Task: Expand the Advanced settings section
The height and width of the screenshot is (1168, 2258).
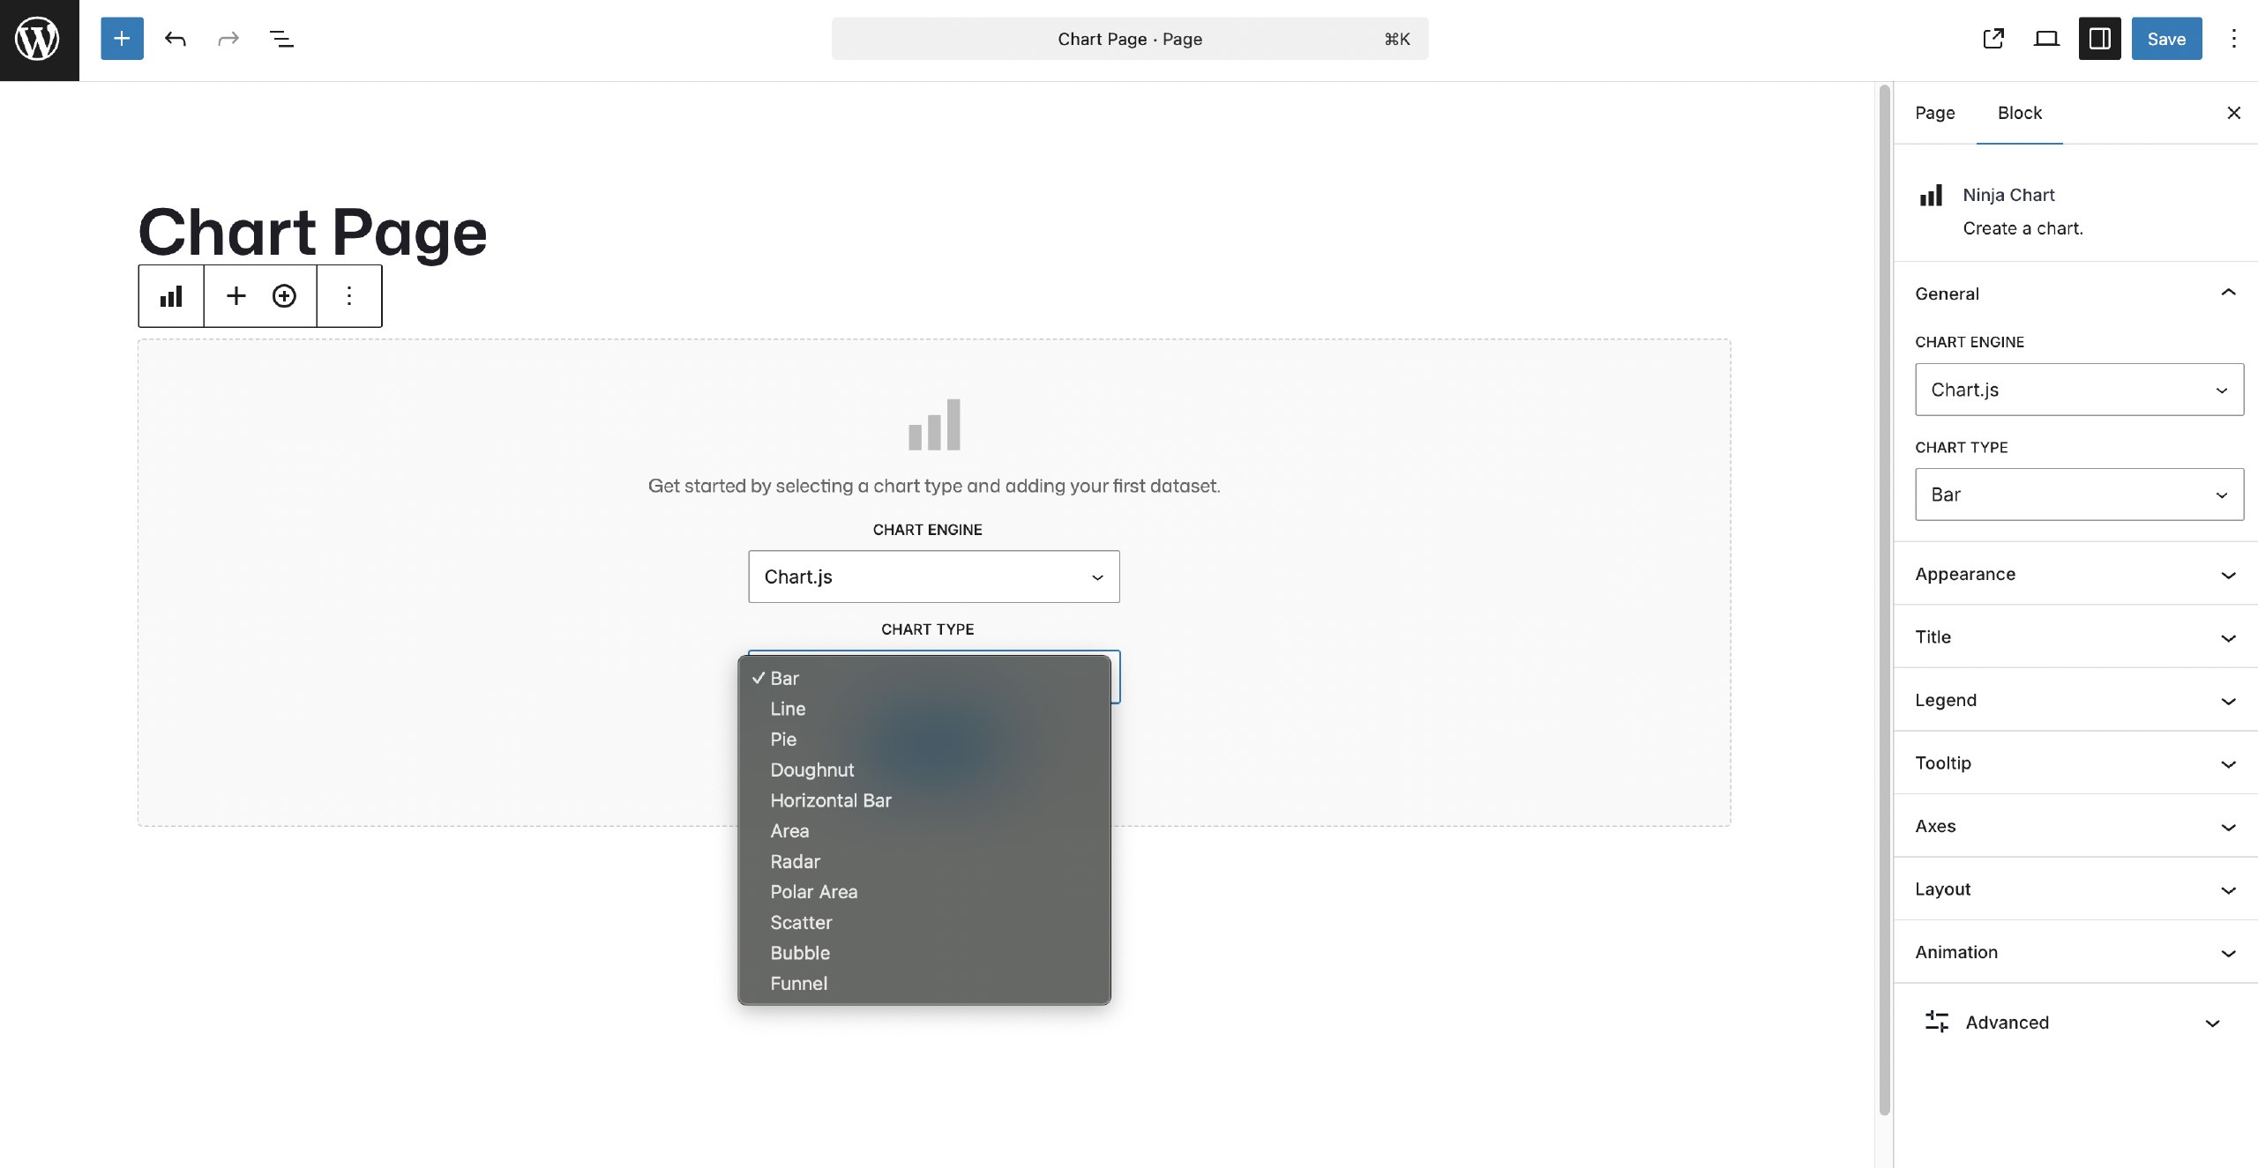Action: pyautogui.click(x=2073, y=1023)
